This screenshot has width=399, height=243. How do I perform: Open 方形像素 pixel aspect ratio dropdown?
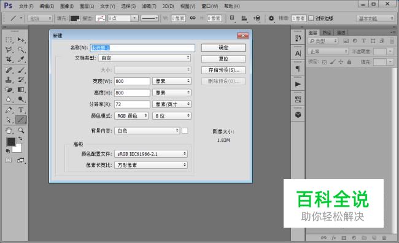tap(151, 165)
